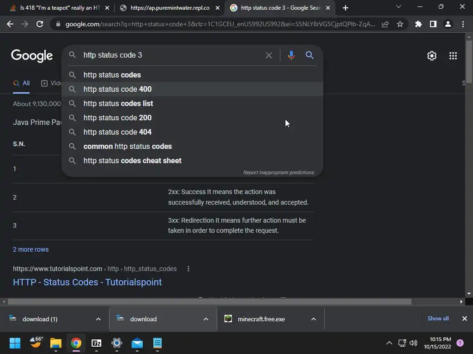
Task: Expand options for download (1) item
Action: click(98, 319)
